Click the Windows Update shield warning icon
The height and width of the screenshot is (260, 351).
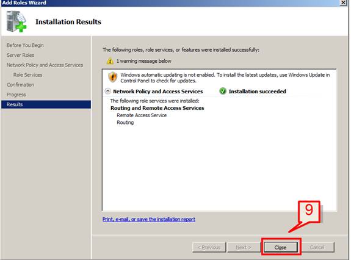pyautogui.click(x=112, y=77)
